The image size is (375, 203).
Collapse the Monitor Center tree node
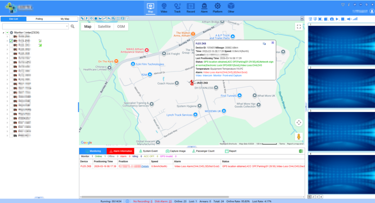(3, 32)
